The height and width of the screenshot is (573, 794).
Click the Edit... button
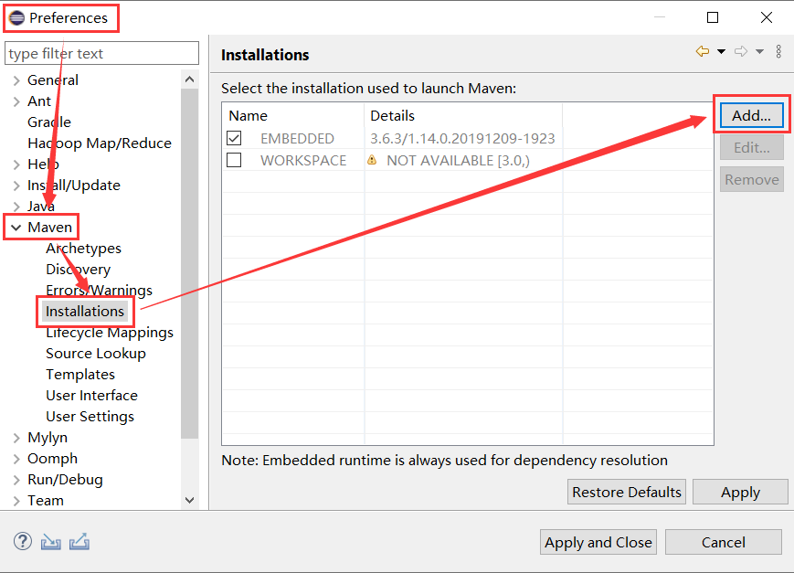click(751, 147)
